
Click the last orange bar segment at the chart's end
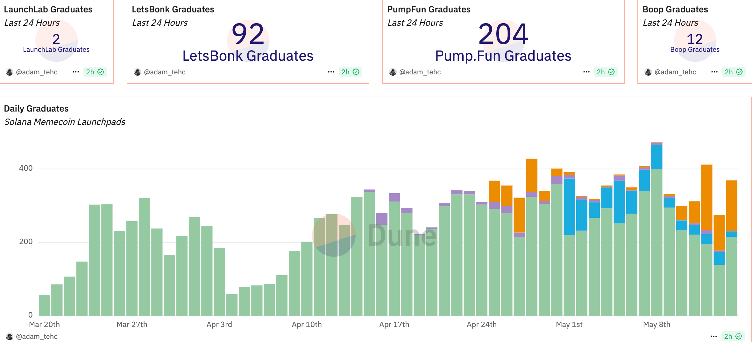(x=732, y=206)
